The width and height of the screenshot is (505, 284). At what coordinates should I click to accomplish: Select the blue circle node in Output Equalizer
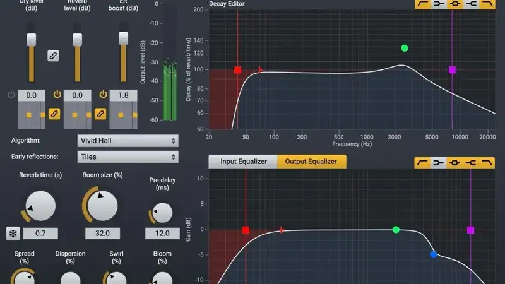(434, 255)
